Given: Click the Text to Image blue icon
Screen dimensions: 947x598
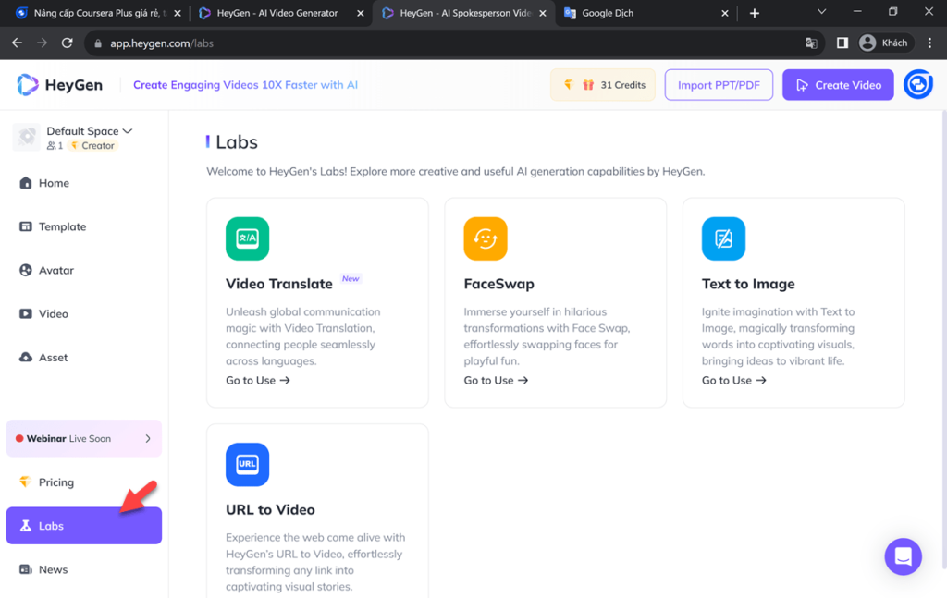Looking at the screenshot, I should point(723,238).
